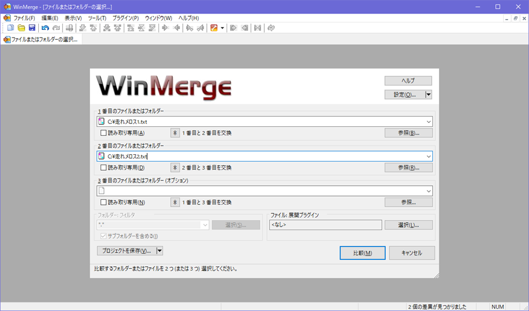Image resolution: width=529 pixels, height=311 pixels.
Task: Click 参照... for the third file
Action: coord(409,202)
